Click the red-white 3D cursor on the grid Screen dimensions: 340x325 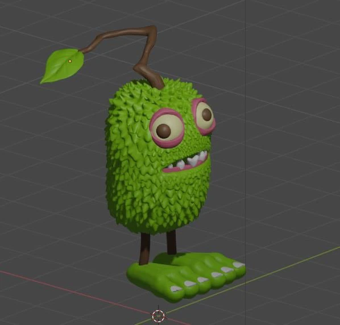pyautogui.click(x=158, y=316)
